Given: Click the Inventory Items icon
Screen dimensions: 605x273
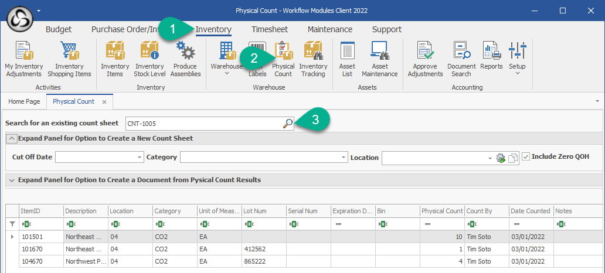Looking at the screenshot, I should [x=115, y=59].
